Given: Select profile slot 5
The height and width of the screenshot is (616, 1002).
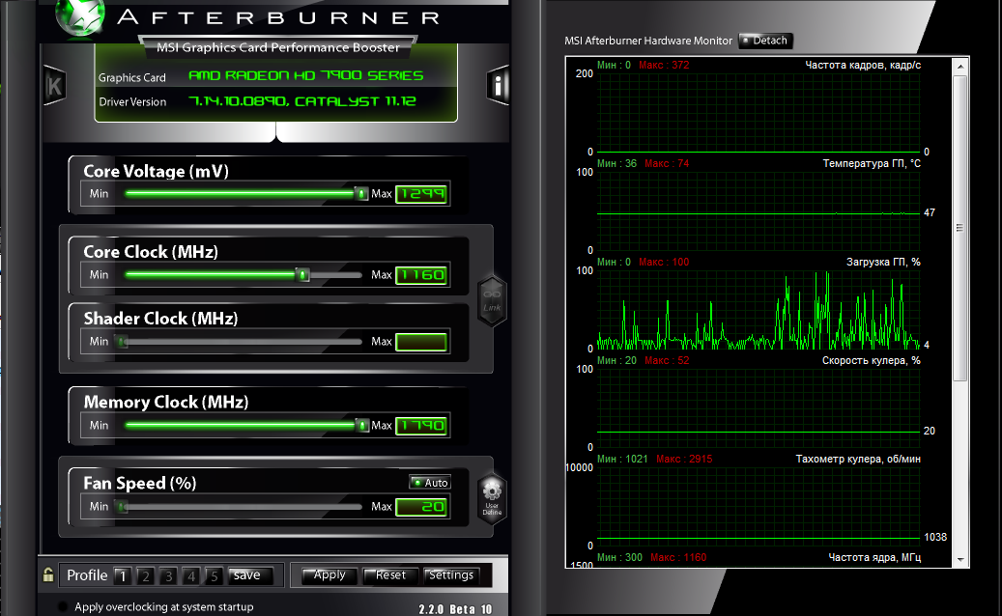Looking at the screenshot, I should 215,575.
